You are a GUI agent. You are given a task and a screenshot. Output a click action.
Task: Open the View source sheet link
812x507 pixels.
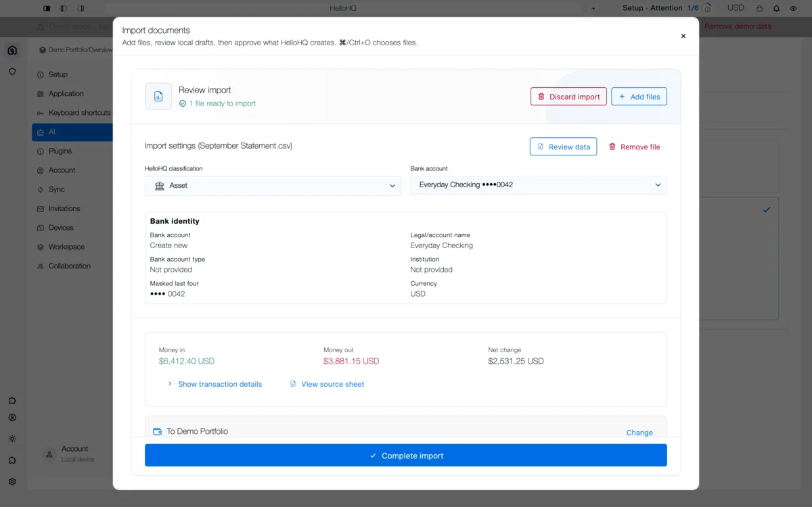point(327,384)
